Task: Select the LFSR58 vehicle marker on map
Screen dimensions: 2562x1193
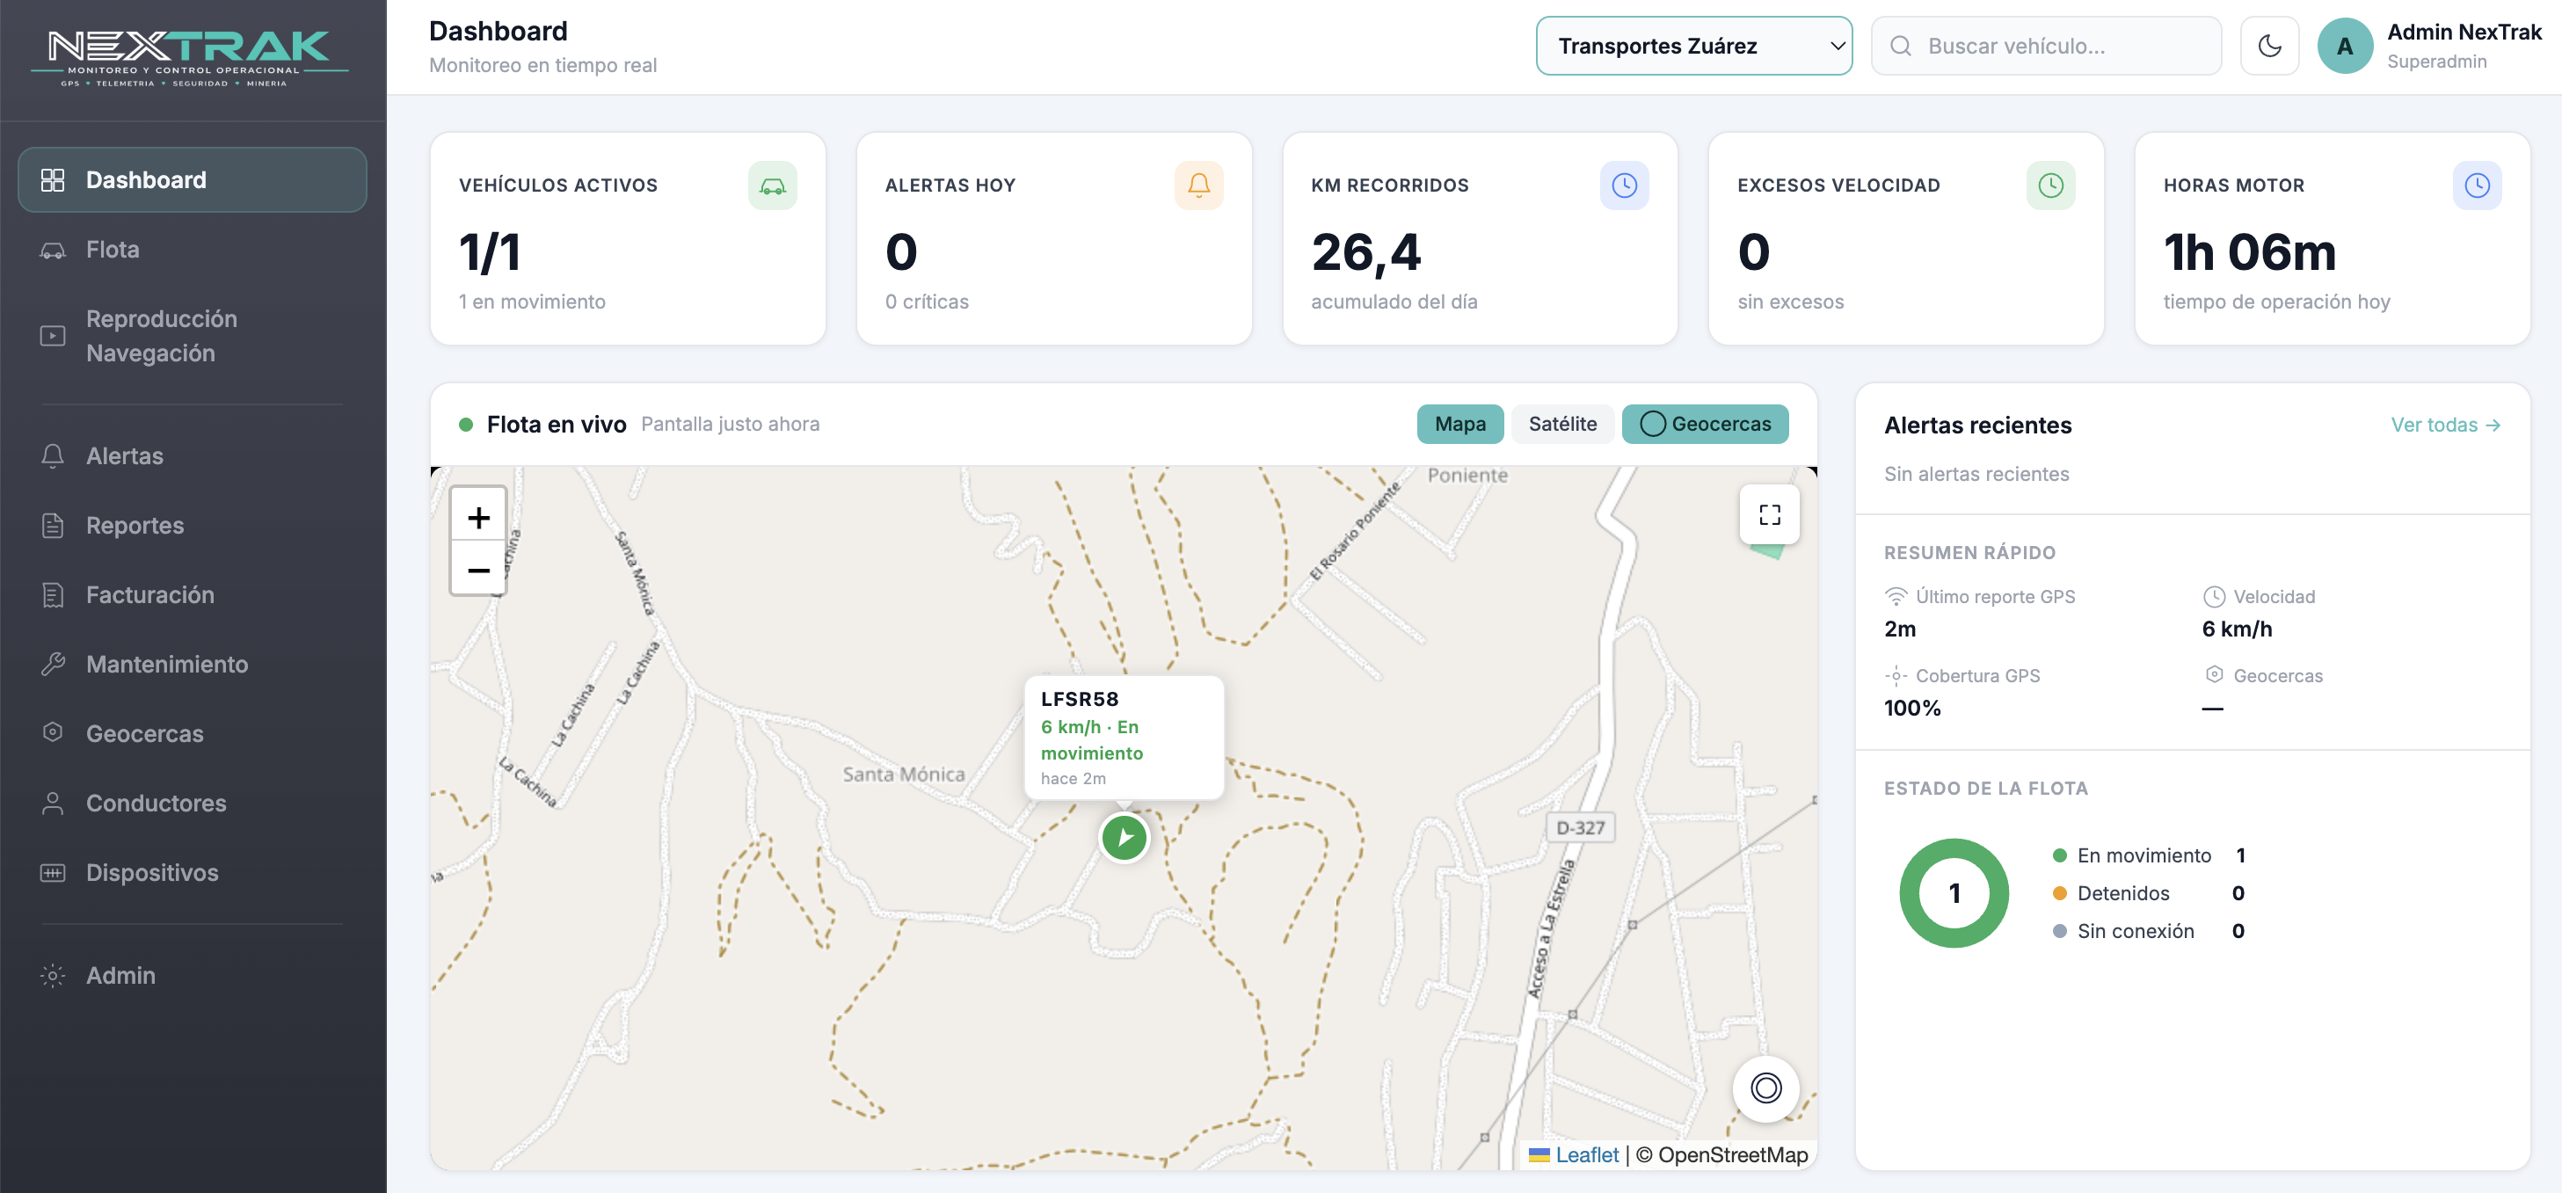Action: pyautogui.click(x=1124, y=838)
